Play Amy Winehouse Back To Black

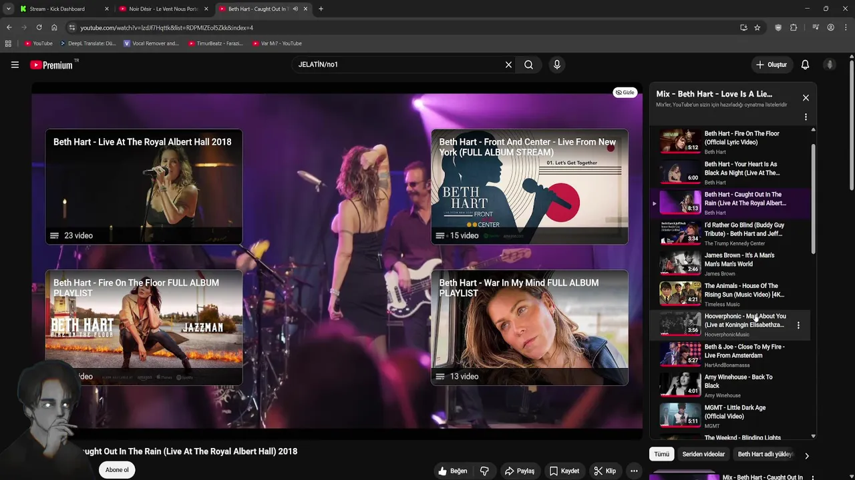coord(729,386)
